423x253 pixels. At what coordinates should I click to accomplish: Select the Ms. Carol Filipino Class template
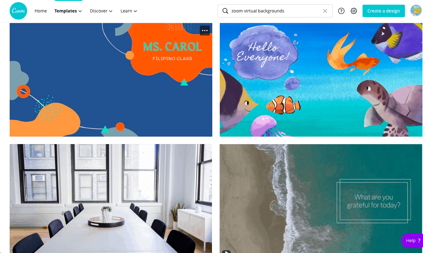tap(111, 80)
